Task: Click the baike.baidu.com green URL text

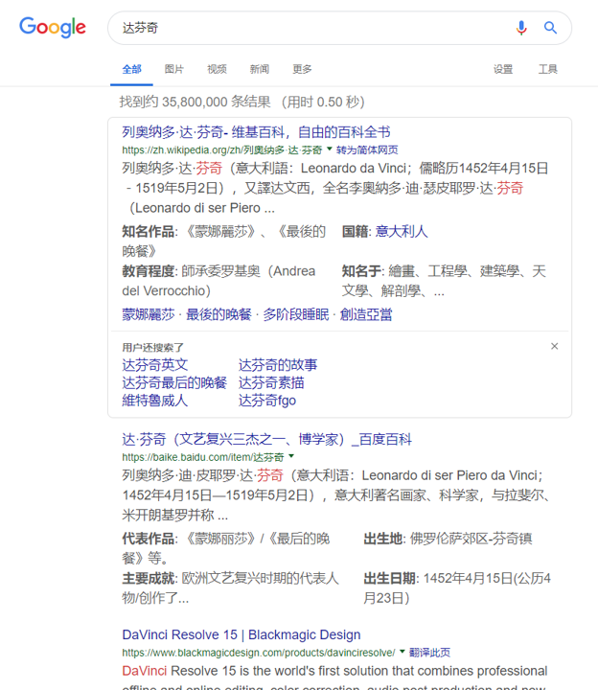Action: coord(203,457)
